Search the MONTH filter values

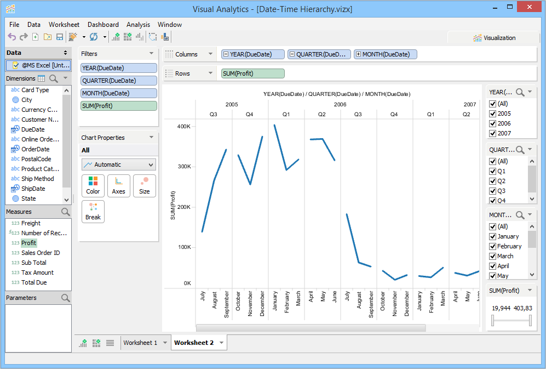click(x=520, y=215)
